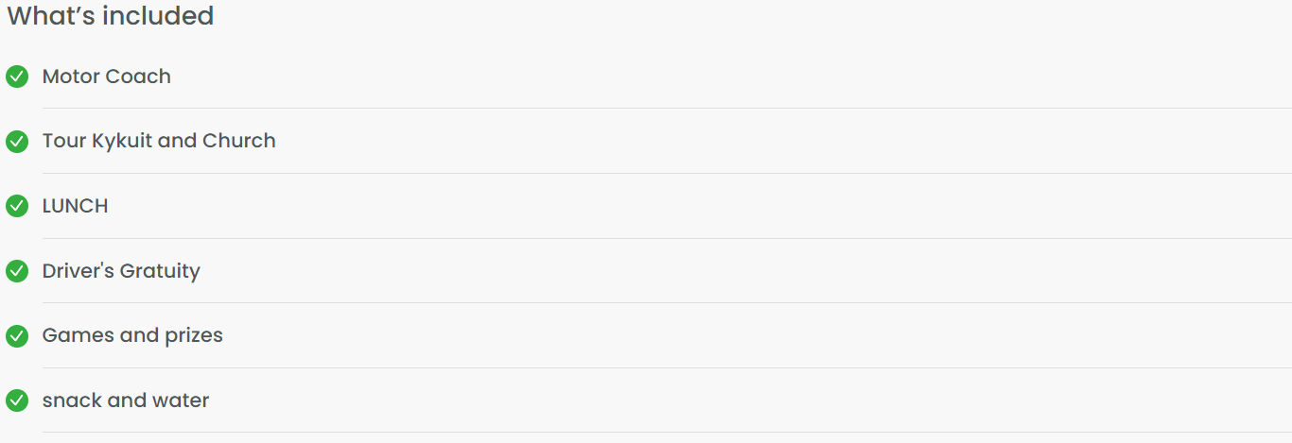Click the green checkmark beside Motor Coach

[x=17, y=77]
